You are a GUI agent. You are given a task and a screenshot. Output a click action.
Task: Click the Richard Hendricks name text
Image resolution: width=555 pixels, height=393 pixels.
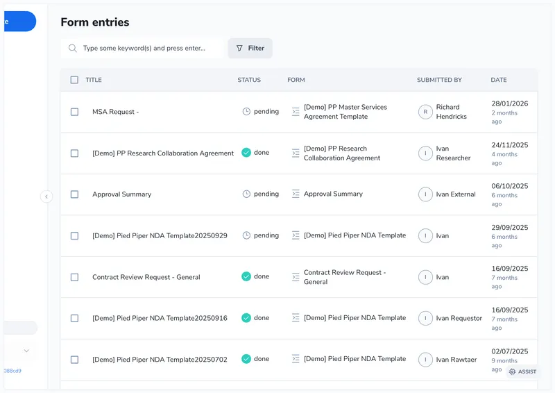pyautogui.click(x=452, y=112)
